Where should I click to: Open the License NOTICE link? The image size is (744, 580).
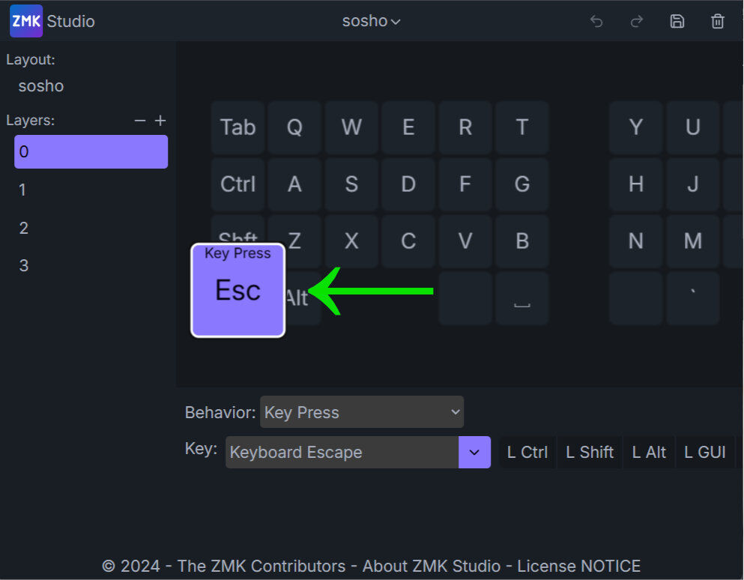[x=578, y=566]
